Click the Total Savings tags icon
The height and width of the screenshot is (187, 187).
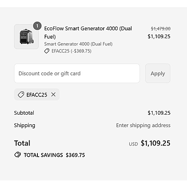tap(17, 155)
